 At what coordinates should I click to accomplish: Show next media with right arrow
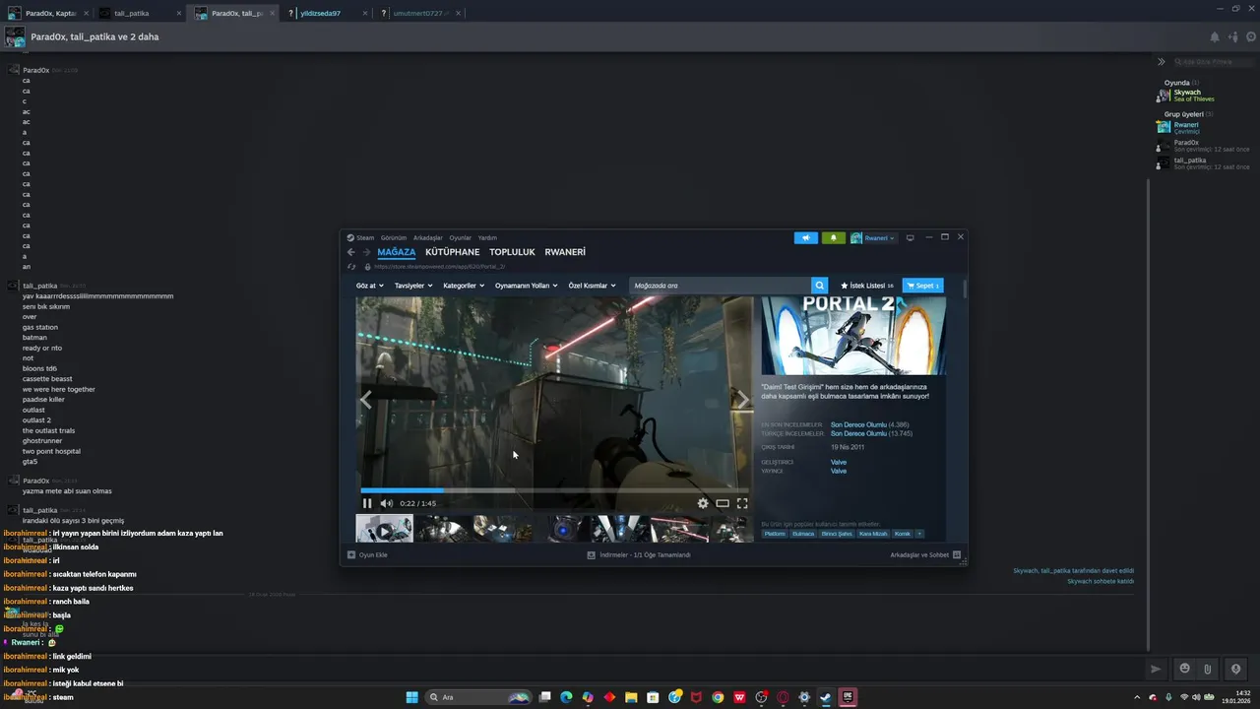coord(743,399)
